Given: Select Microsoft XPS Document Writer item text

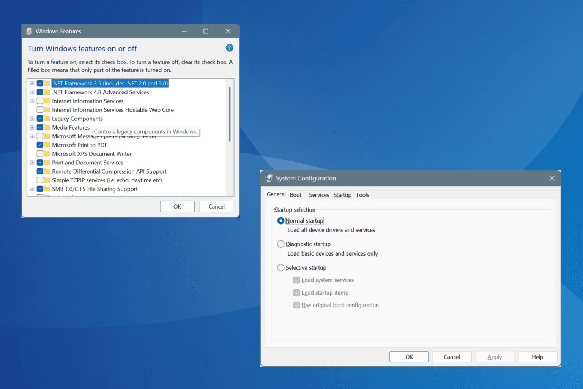Looking at the screenshot, I should click(91, 153).
